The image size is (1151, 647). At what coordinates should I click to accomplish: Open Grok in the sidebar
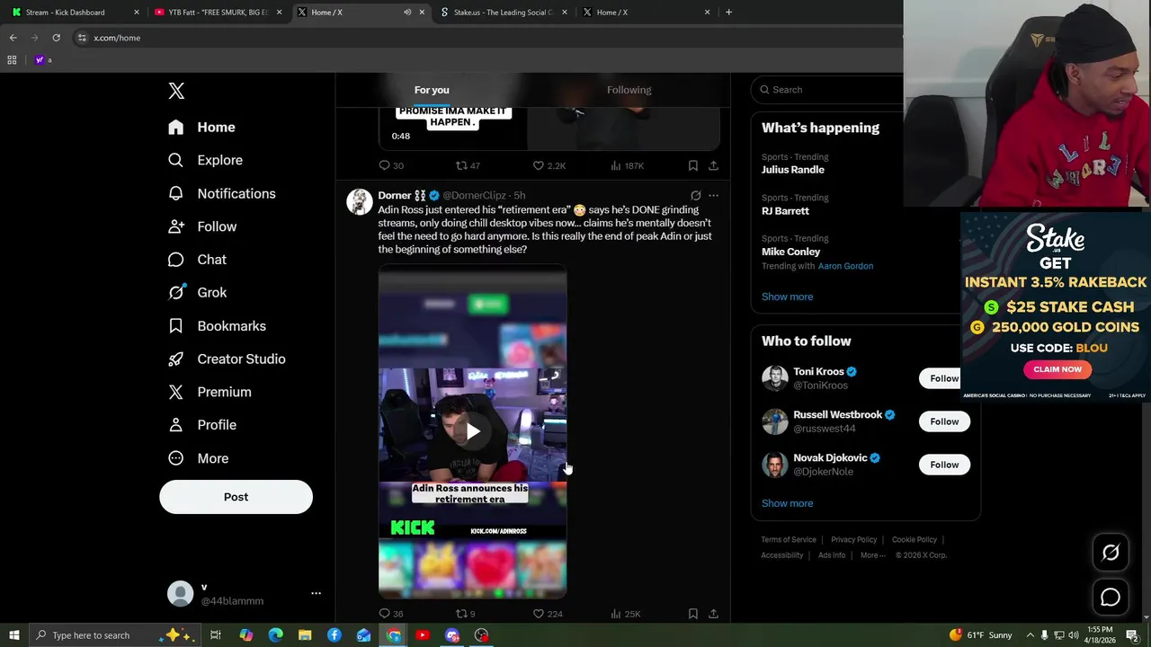tap(197, 293)
